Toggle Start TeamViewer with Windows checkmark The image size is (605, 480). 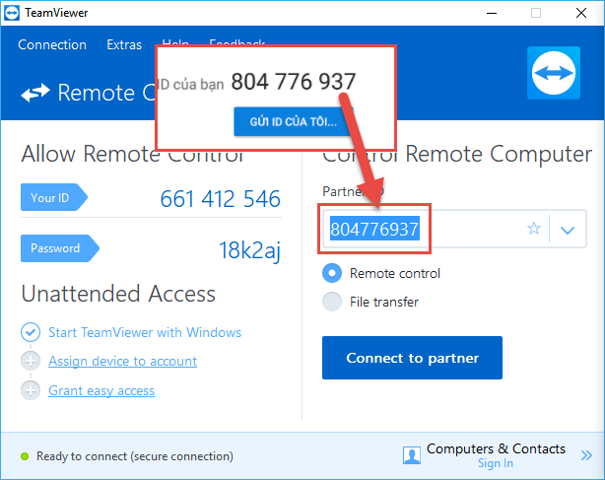click(x=31, y=332)
